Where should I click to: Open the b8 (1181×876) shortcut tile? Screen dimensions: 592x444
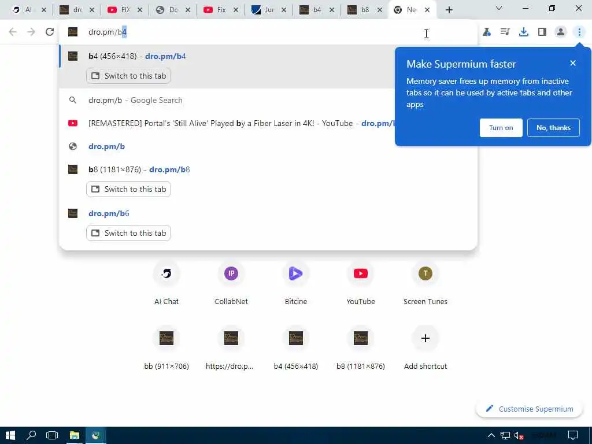[361, 347]
